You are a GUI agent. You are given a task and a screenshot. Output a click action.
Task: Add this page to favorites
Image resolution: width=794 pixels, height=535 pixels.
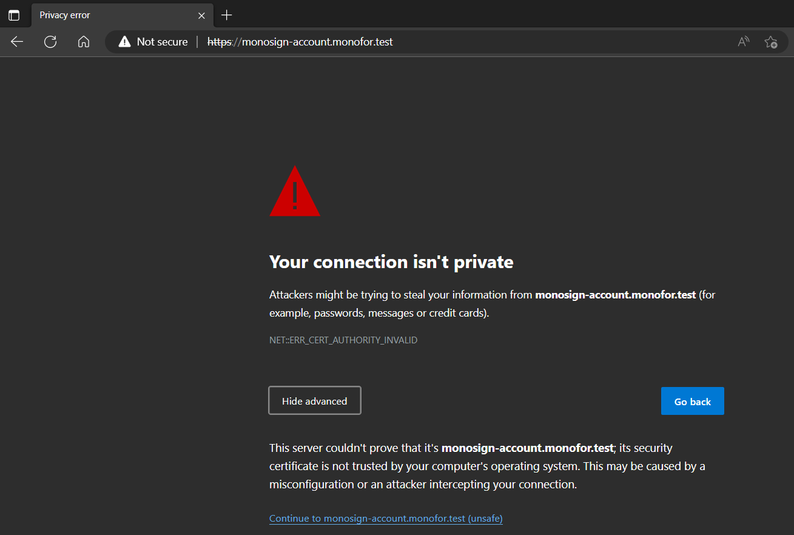[x=770, y=42]
